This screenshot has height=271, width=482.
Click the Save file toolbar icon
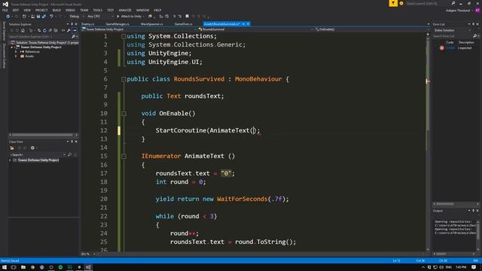[x=38, y=17]
